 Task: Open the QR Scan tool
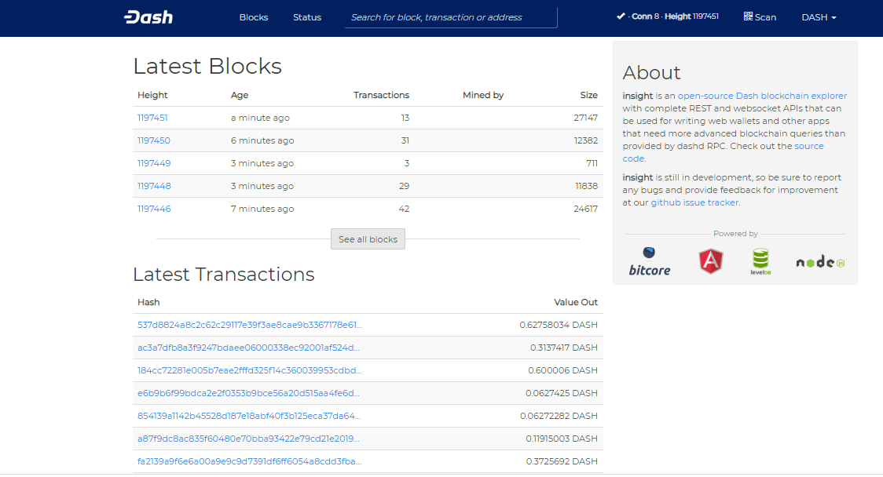click(x=760, y=16)
